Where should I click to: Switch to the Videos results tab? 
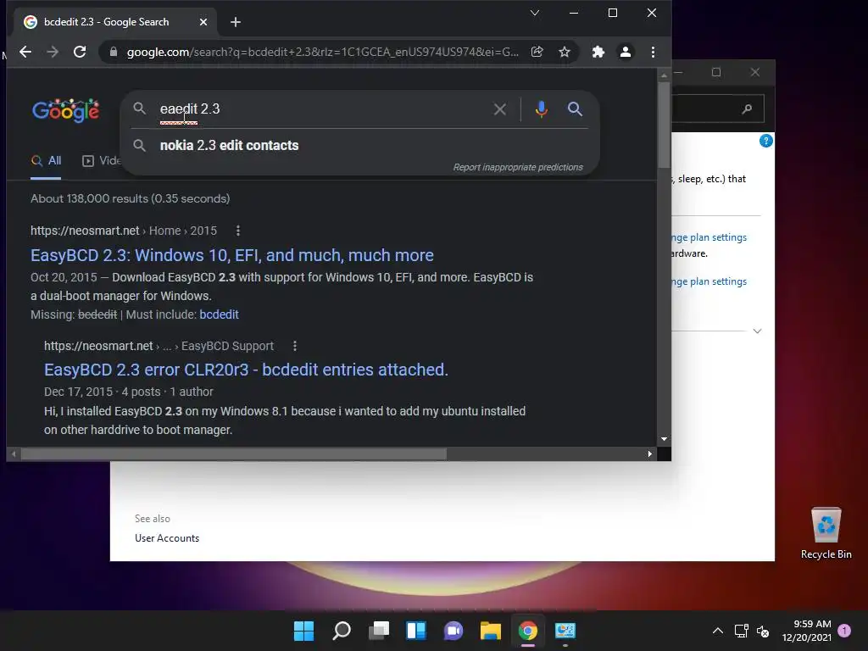point(102,161)
